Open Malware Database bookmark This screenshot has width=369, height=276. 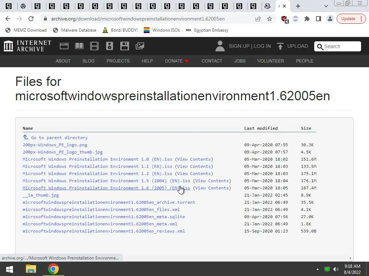point(75,30)
